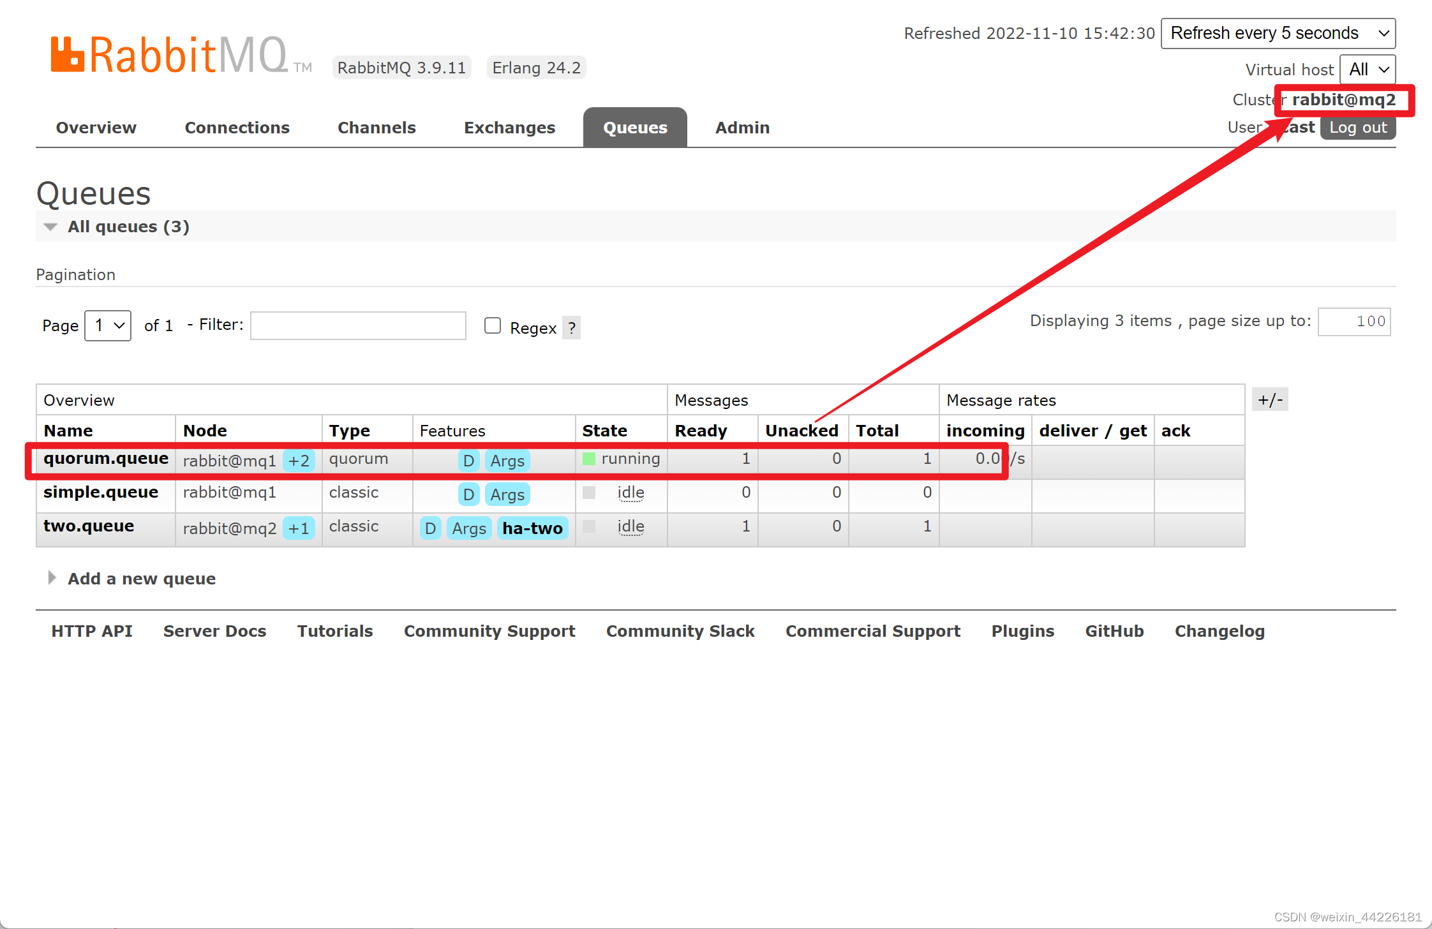Click the +1 mirror badge of two.queue
1432x929 pixels.
[x=299, y=528]
